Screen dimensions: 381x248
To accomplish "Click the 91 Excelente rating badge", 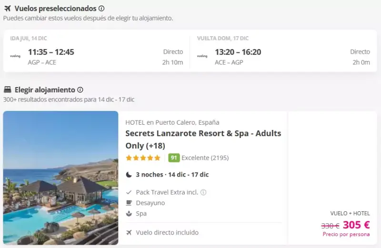I will click(174, 158).
